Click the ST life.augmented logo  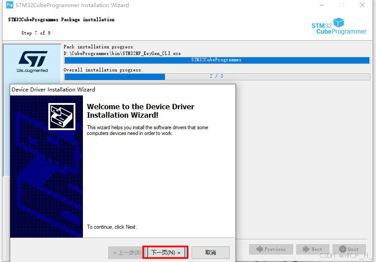[32, 62]
